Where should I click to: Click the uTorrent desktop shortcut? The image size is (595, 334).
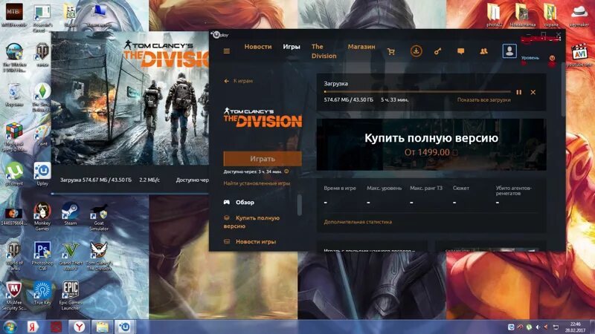coord(13,174)
